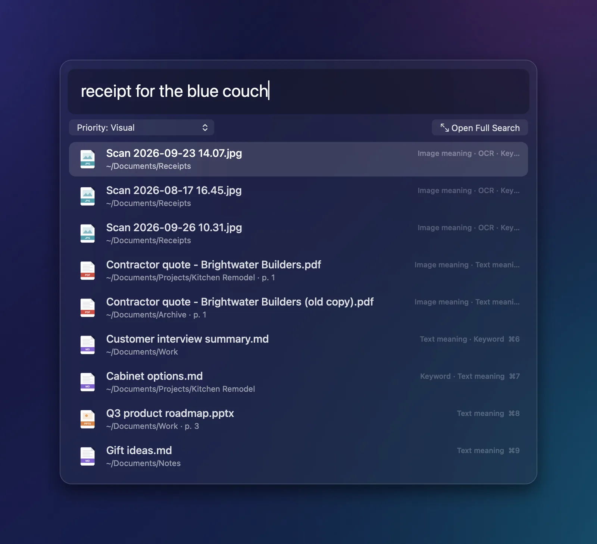
Task: Click the 'Keyword · Text meaning ⌘7' match label
Action: tap(470, 376)
